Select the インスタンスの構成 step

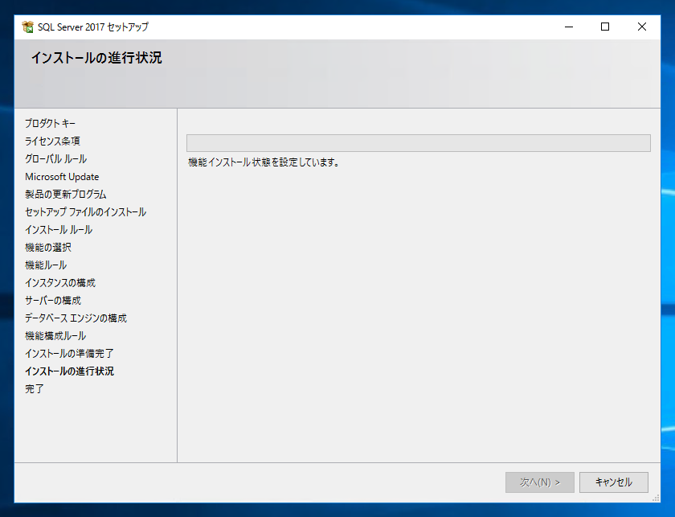[x=60, y=283]
